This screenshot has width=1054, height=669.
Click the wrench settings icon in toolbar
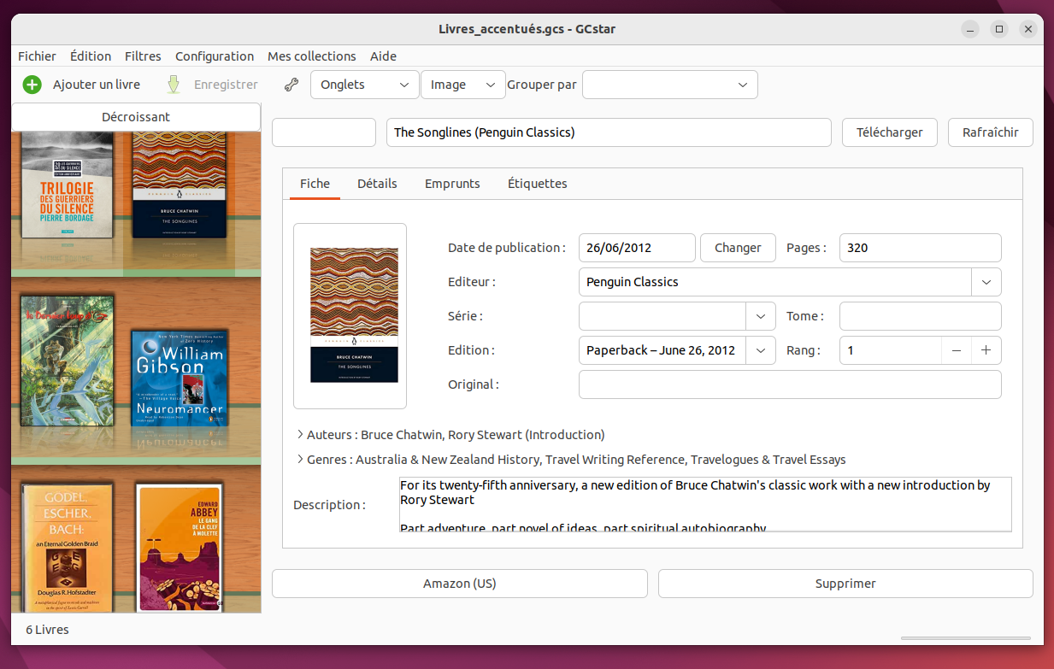[x=291, y=85]
